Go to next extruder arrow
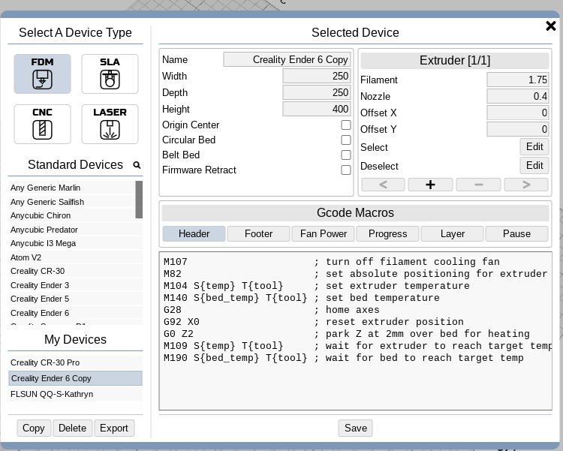Screen dimensions: 563x451 (526, 185)
